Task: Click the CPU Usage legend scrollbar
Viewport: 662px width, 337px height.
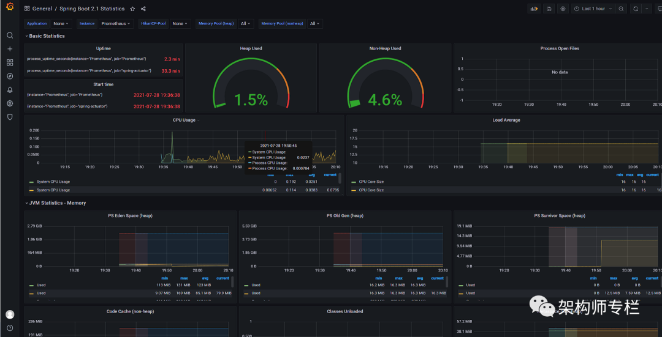Action: click(x=340, y=178)
